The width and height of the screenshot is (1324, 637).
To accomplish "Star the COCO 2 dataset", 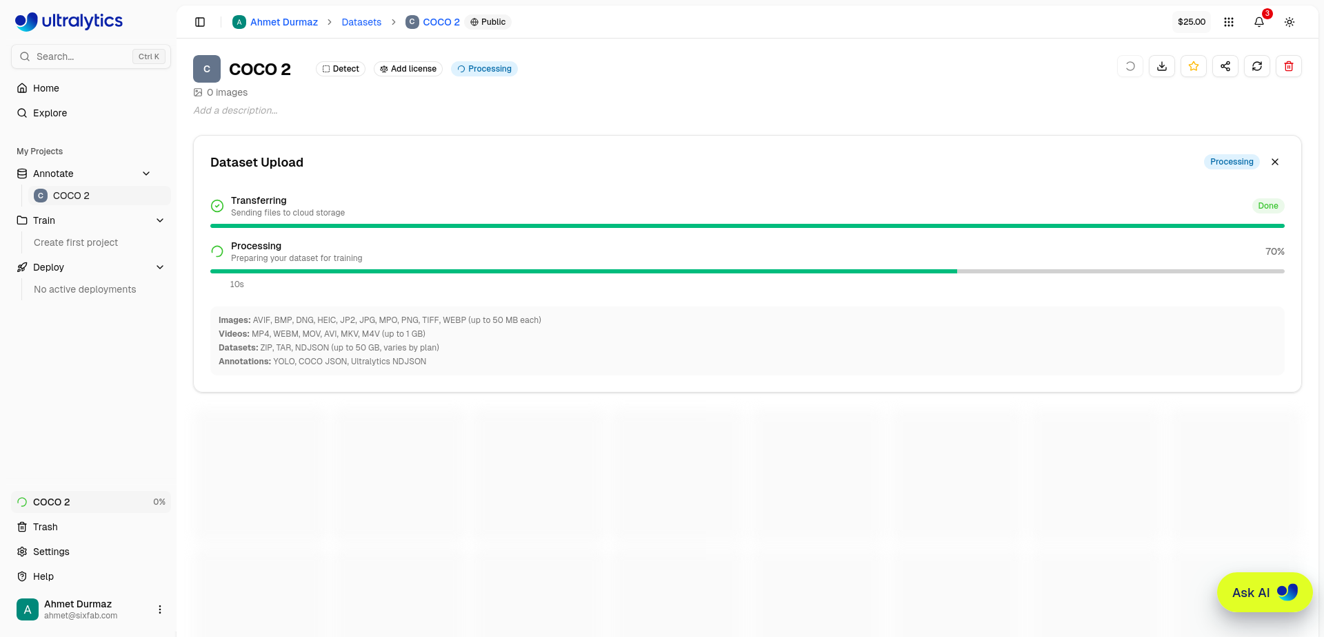I will pos(1194,66).
